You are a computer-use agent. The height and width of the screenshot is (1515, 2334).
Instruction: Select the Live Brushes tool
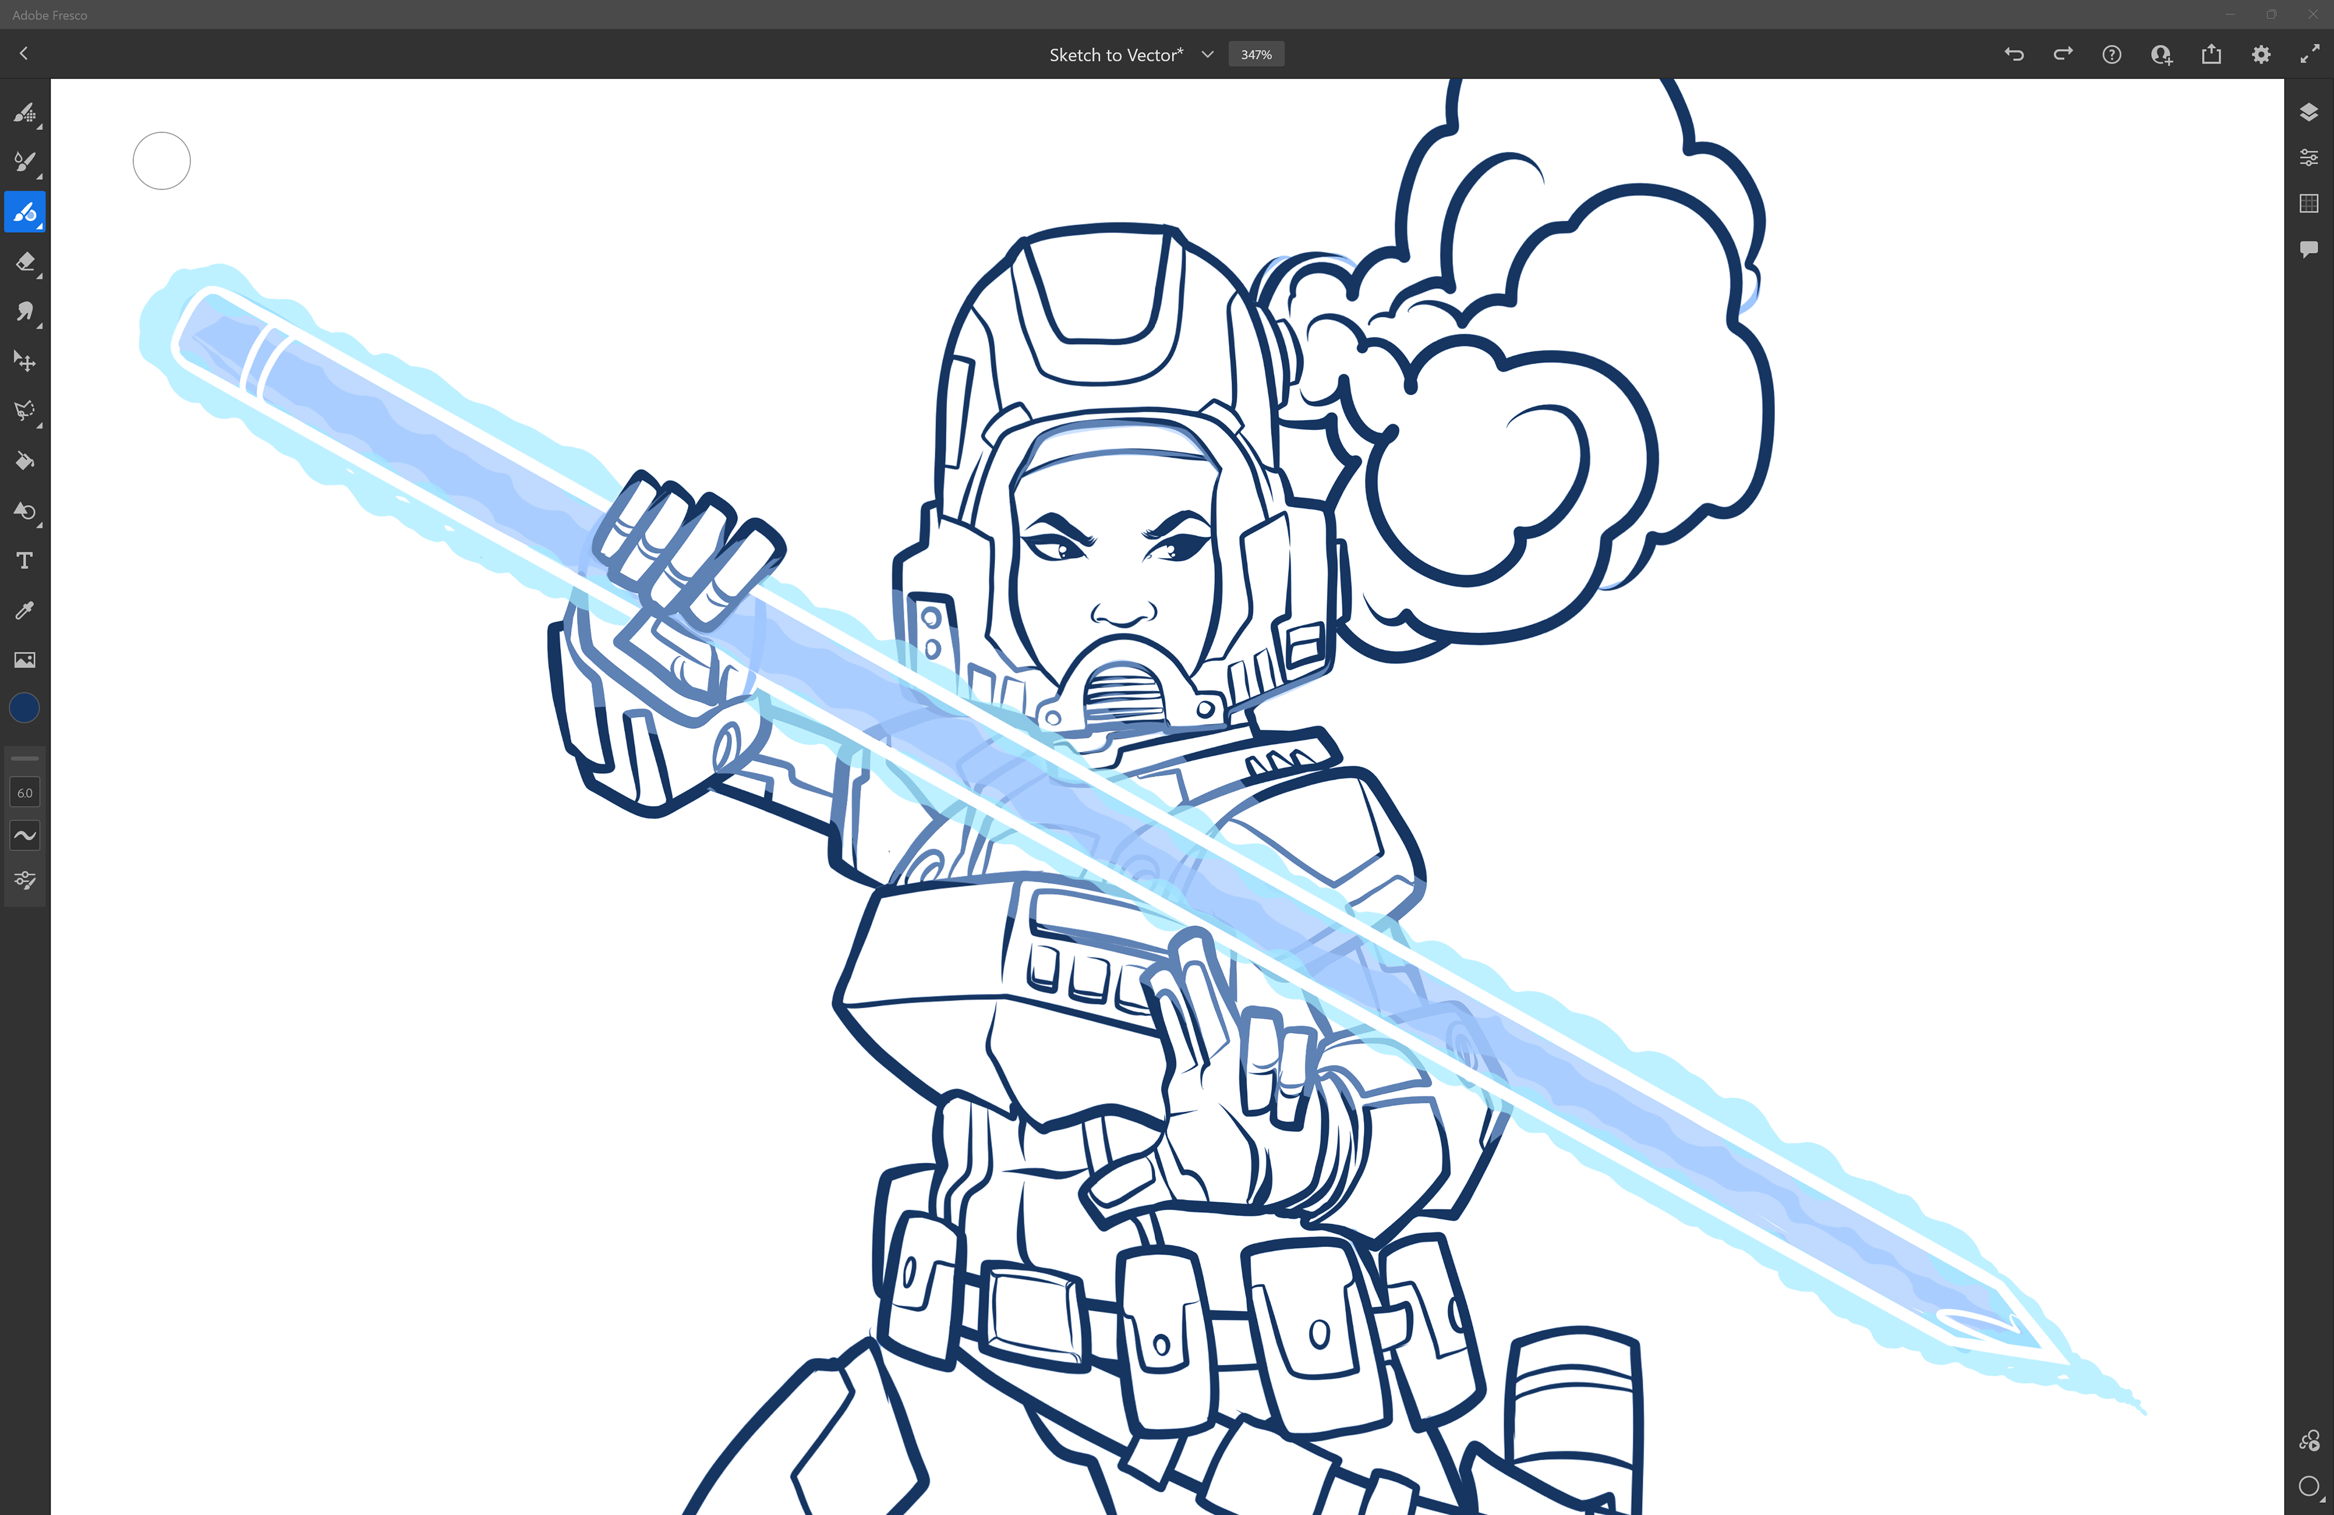click(24, 162)
